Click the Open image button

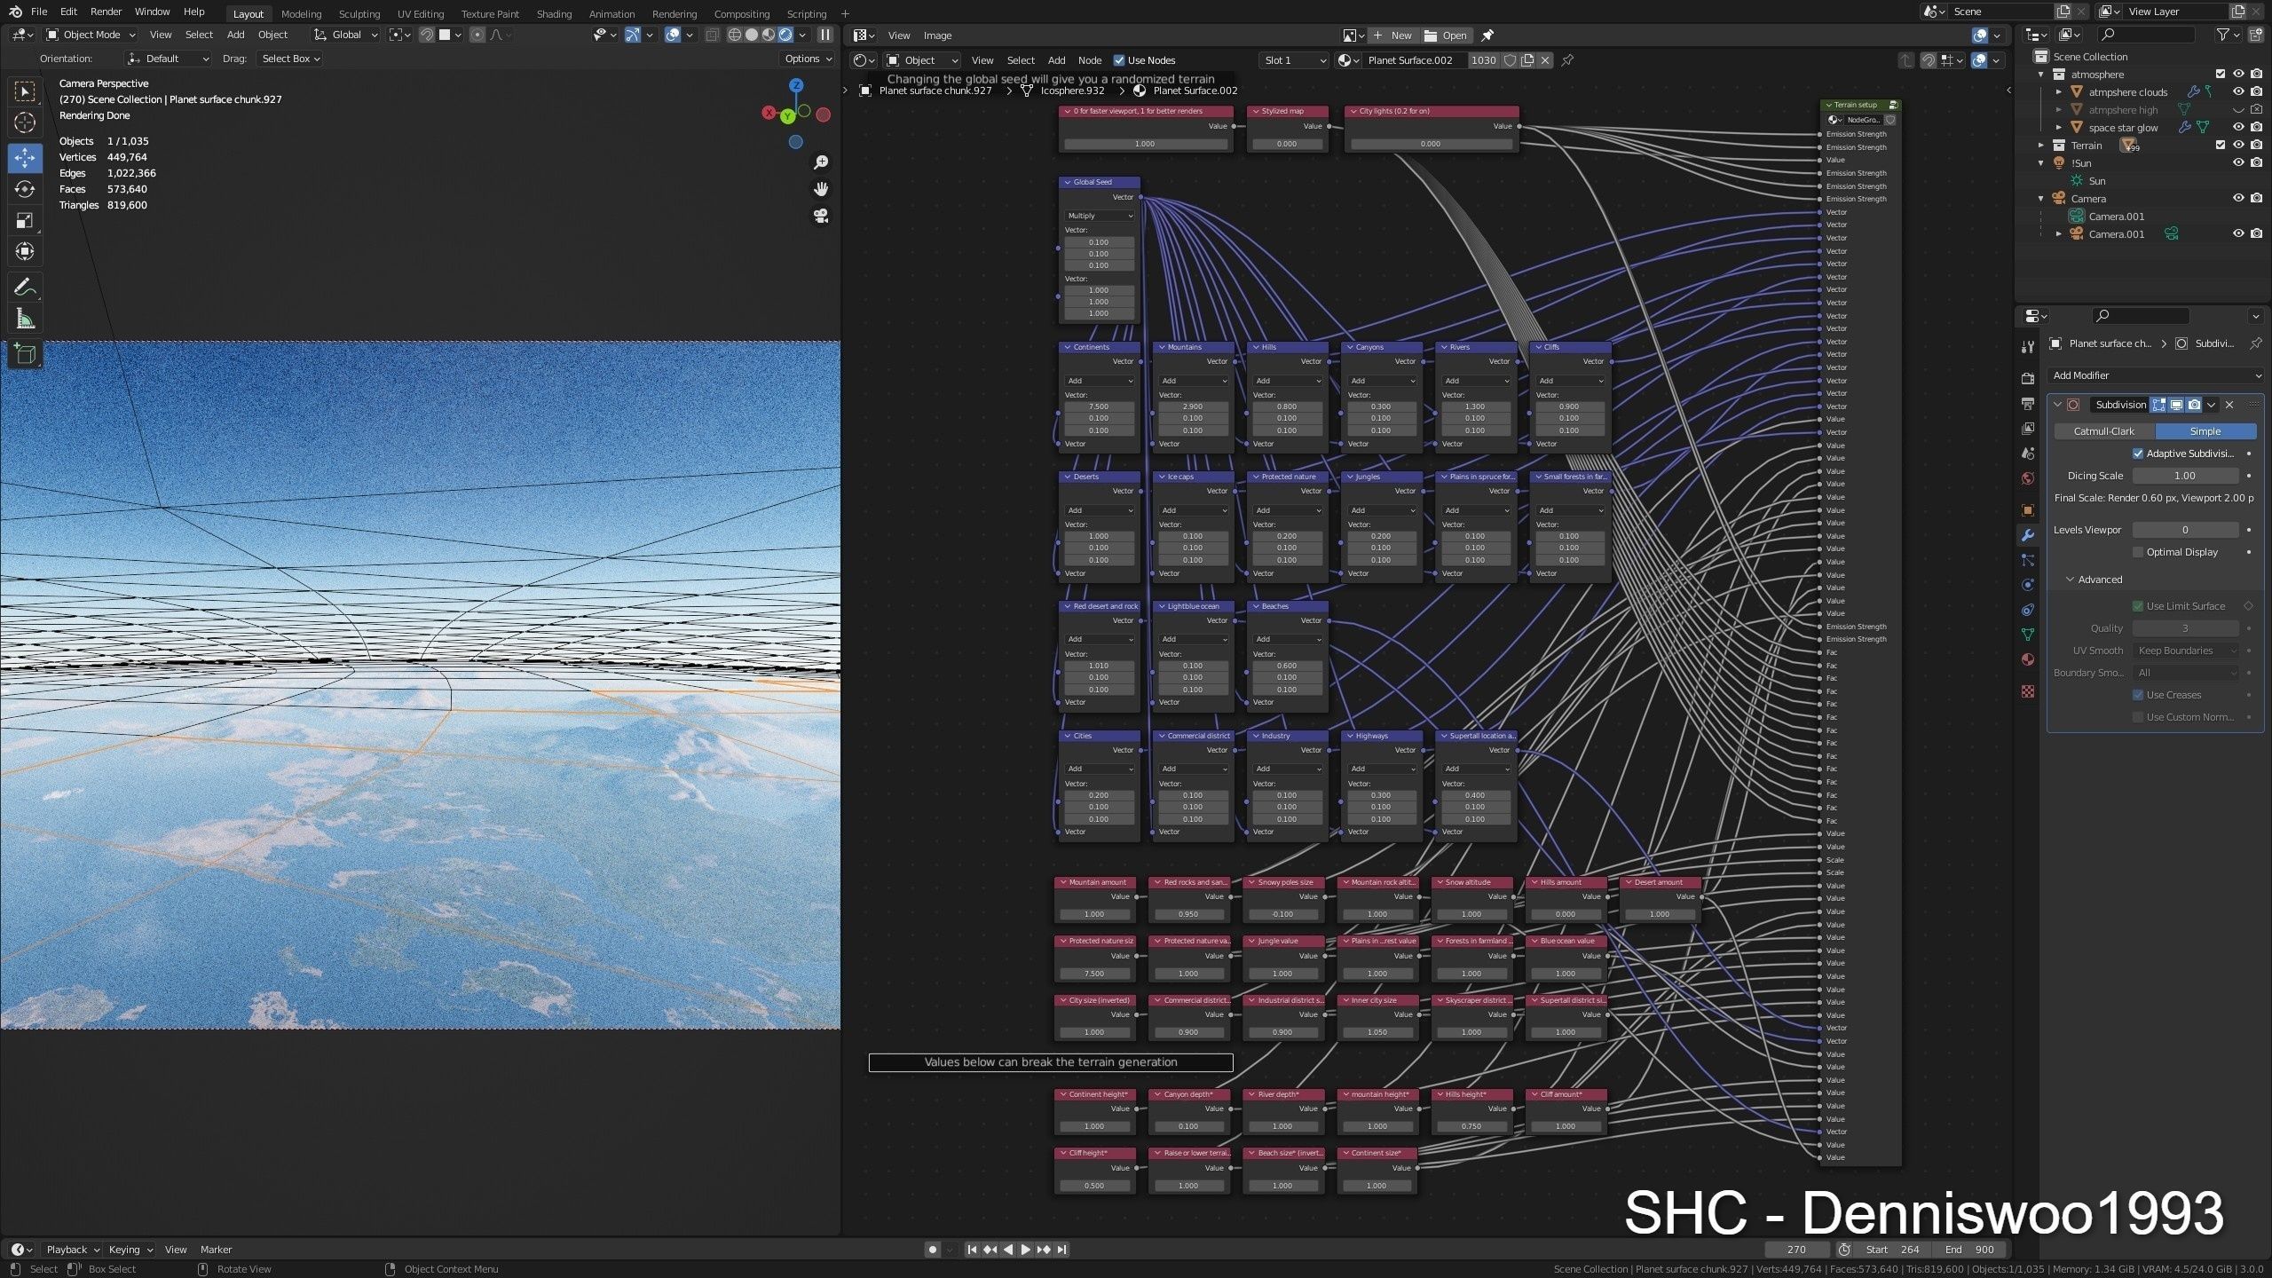coord(1446,35)
